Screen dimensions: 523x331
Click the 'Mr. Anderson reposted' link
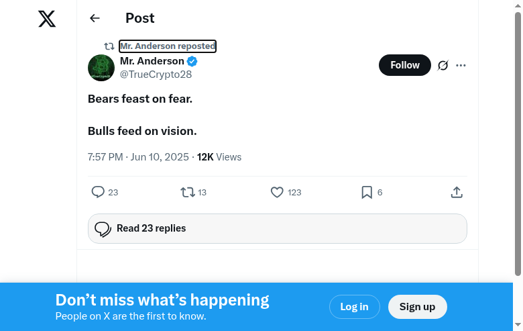[x=168, y=46]
